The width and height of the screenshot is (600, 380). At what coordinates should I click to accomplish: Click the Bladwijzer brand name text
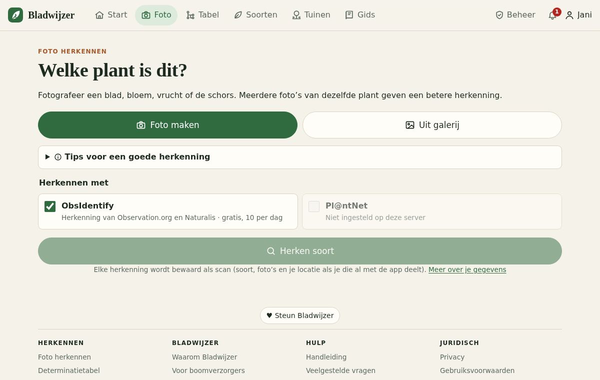[51, 15]
